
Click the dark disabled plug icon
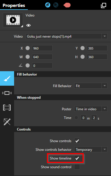(56, 5)
